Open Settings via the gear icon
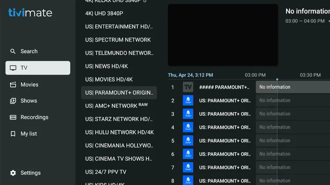 [x=13, y=173]
